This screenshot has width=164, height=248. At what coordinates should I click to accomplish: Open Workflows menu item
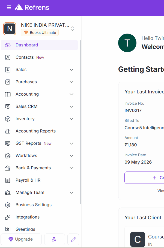point(26,156)
